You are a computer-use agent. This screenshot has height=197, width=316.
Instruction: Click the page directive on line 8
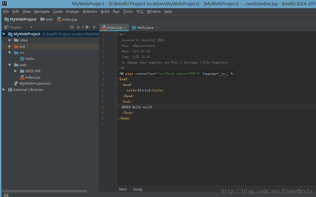pos(176,74)
